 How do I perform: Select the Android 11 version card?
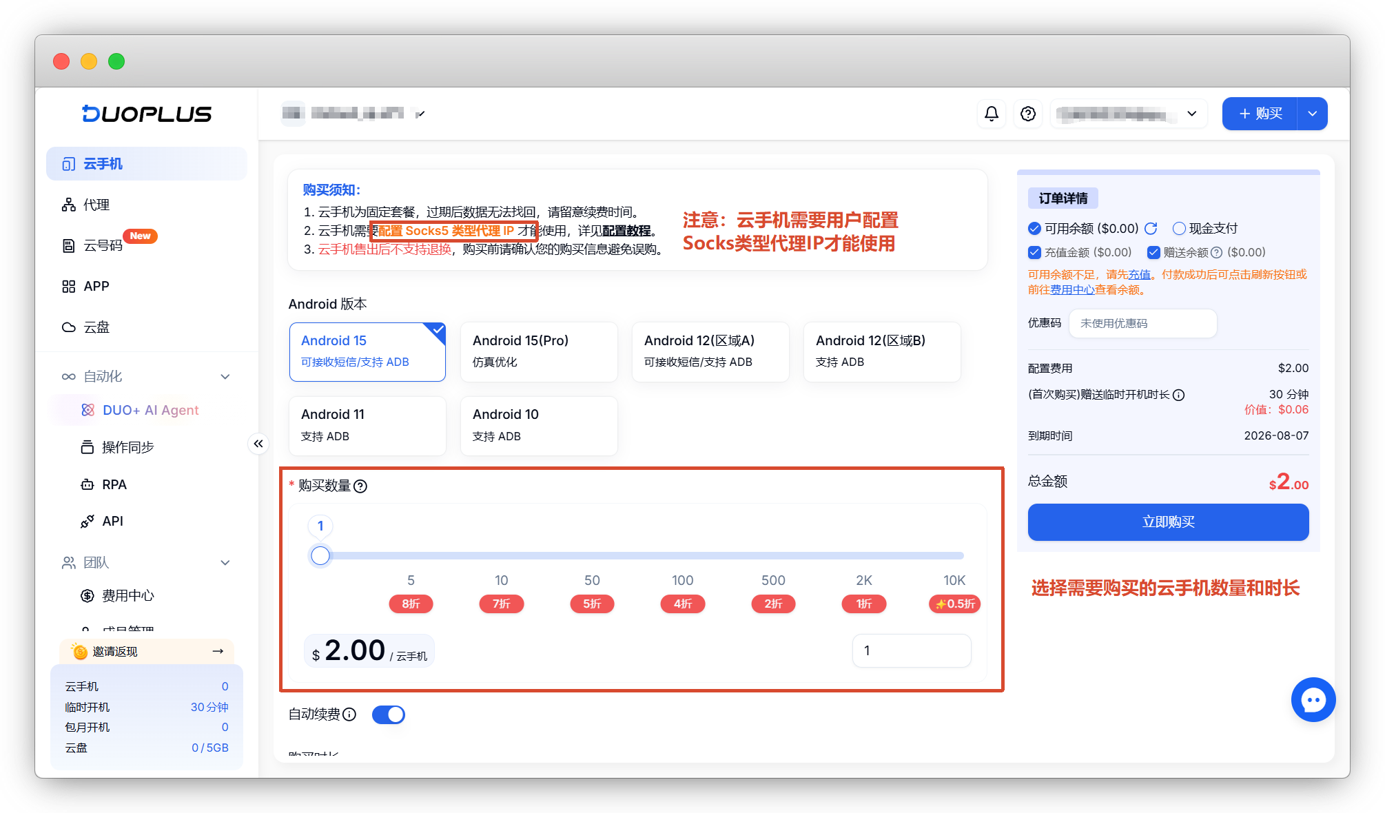367,425
